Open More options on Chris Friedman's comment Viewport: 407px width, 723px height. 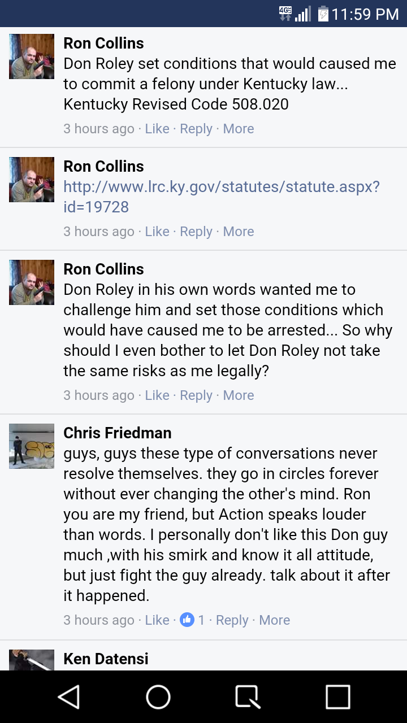coord(274,620)
